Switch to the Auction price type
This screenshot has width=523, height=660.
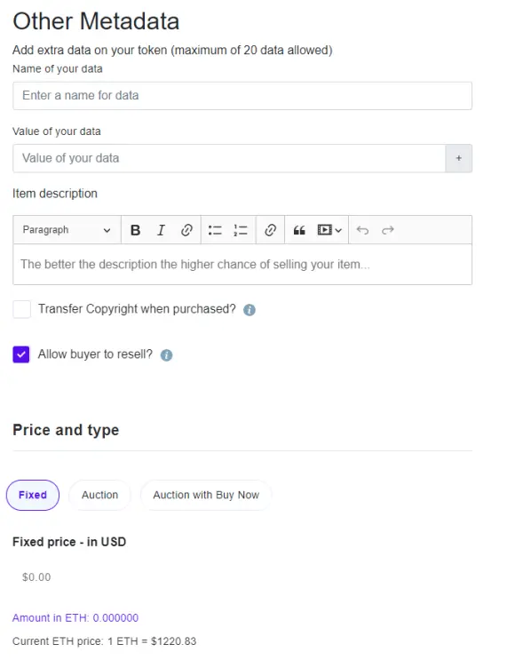point(99,495)
